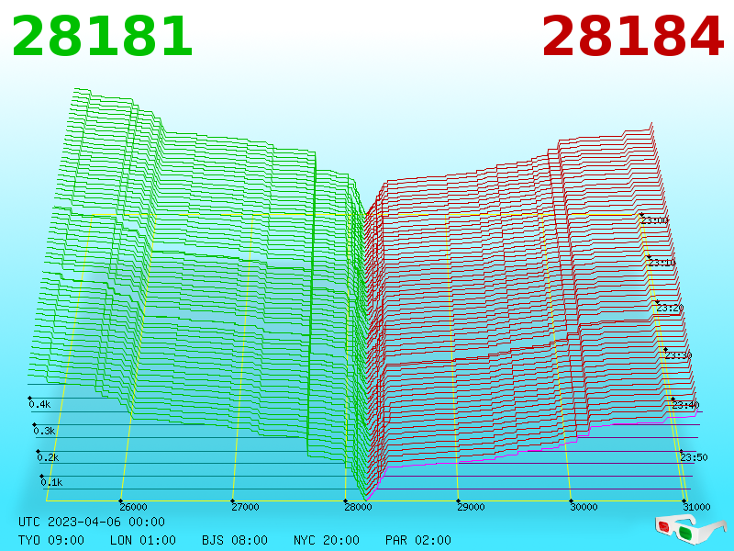Click the 23:10 time axis marker
This screenshot has width=734, height=551.
(x=662, y=263)
